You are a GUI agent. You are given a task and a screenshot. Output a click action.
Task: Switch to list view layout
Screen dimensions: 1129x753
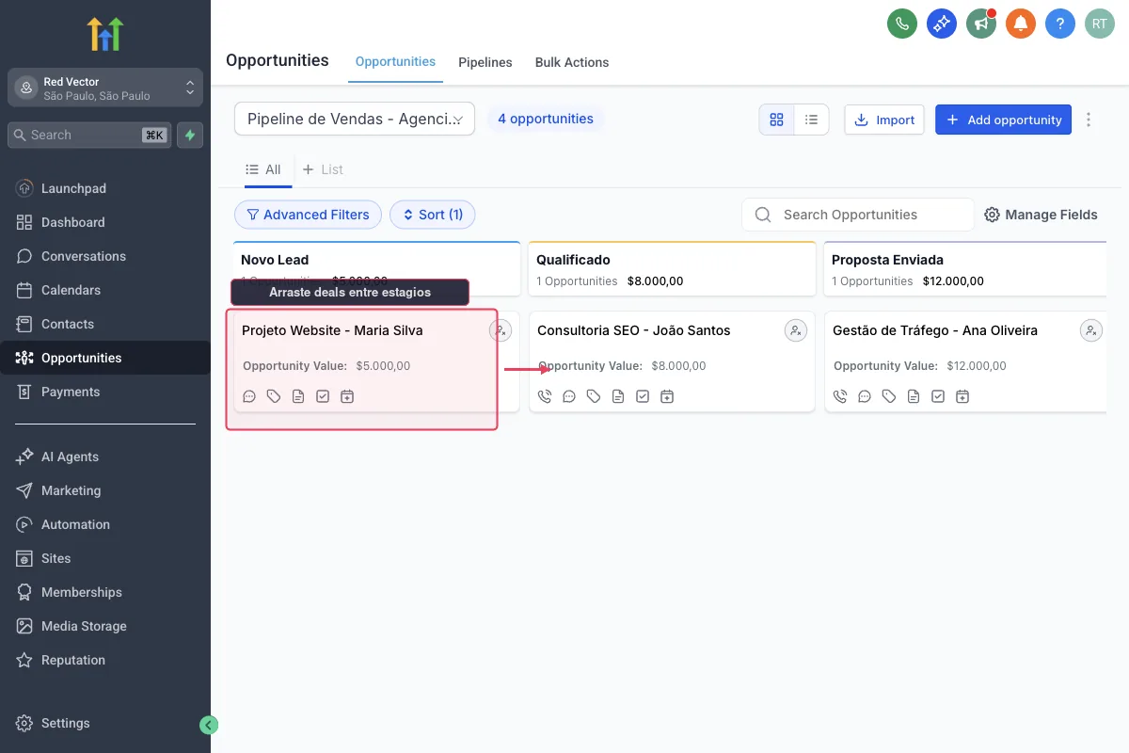click(812, 120)
